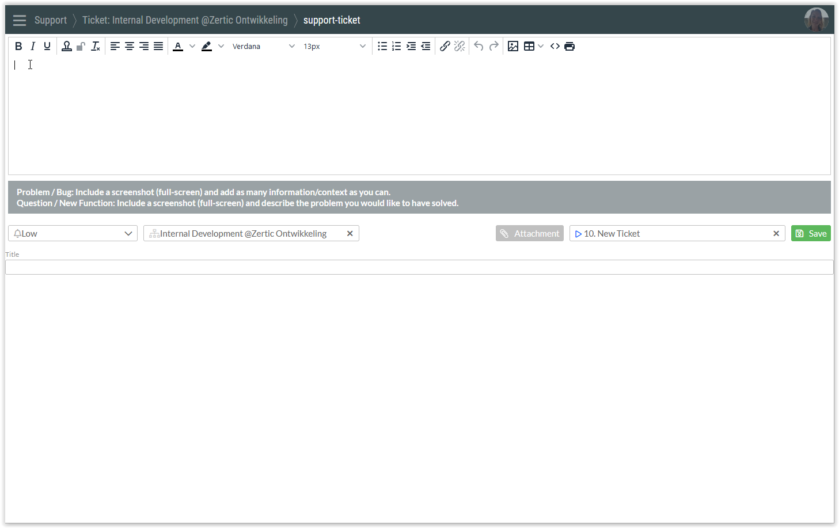839x528 pixels.
Task: Toggle bold formatting
Action: coord(18,46)
